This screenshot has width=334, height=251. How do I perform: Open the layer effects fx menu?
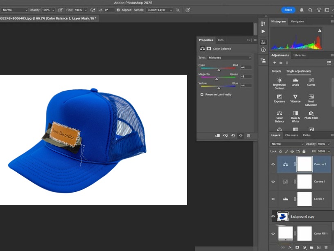290,247
